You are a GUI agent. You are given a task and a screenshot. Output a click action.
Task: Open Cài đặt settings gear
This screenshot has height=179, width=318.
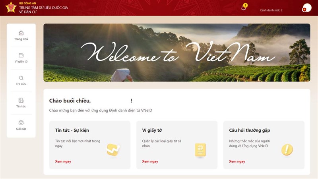[21, 123]
